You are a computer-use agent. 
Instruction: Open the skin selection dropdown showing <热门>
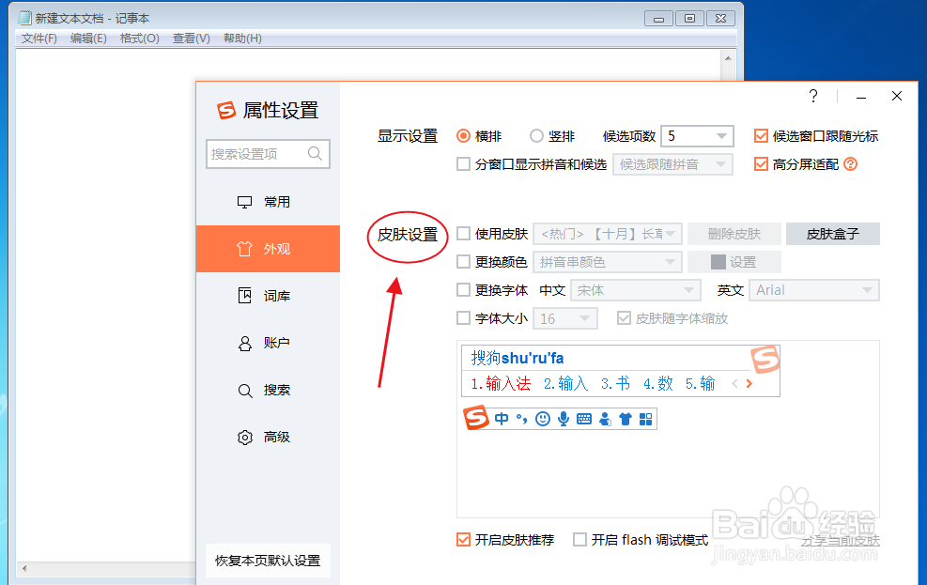607,234
